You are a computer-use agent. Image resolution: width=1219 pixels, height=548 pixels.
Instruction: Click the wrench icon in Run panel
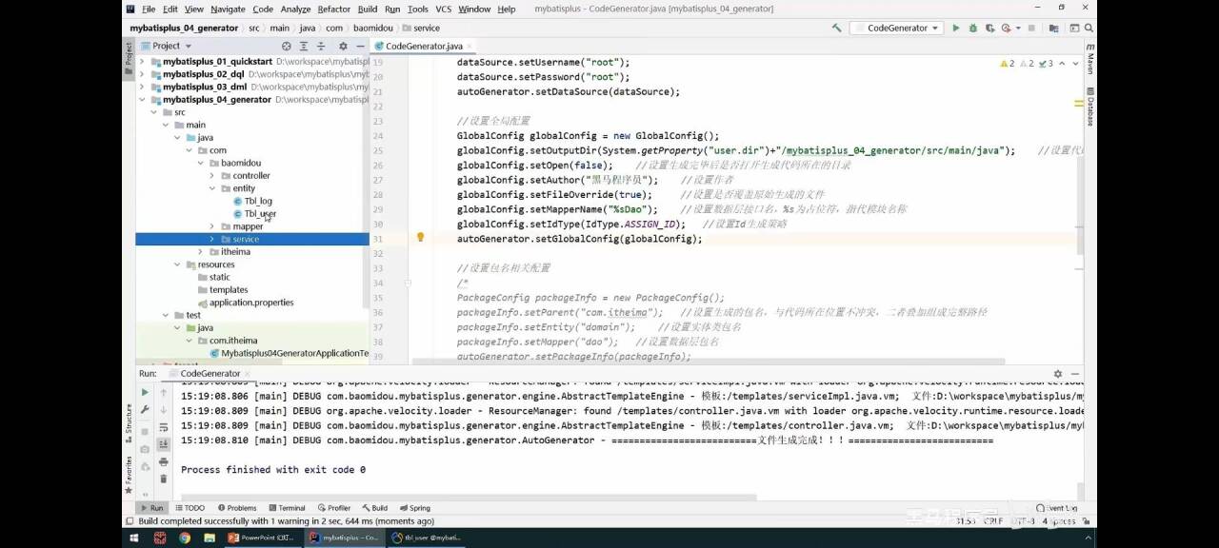[x=145, y=410]
